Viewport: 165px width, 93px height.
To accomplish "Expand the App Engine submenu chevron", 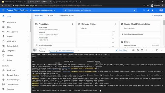I will [28, 70].
